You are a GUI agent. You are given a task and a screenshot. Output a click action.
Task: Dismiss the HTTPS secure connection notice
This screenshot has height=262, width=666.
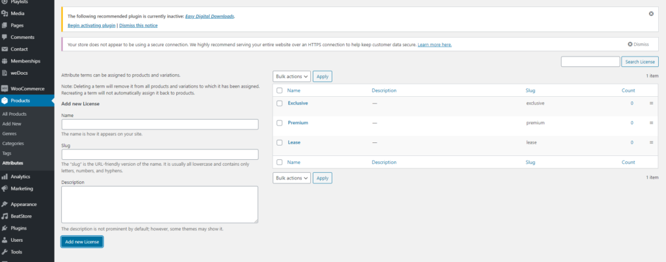(x=639, y=44)
